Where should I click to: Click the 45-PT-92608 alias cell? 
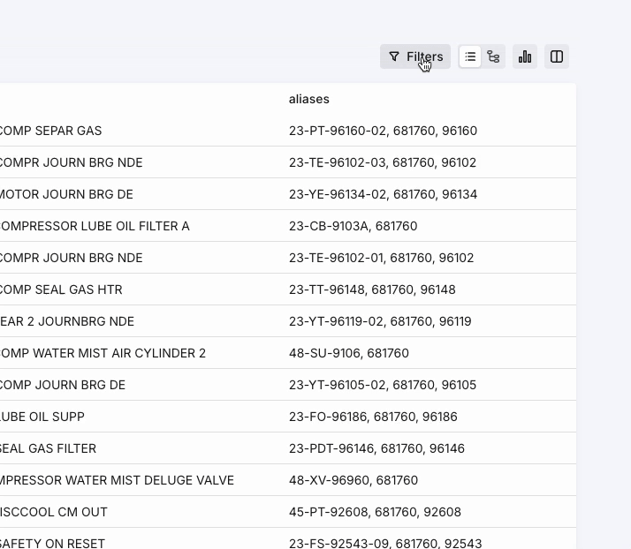click(x=375, y=512)
